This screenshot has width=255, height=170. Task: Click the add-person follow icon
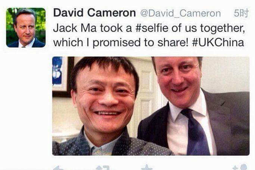coord(240,167)
